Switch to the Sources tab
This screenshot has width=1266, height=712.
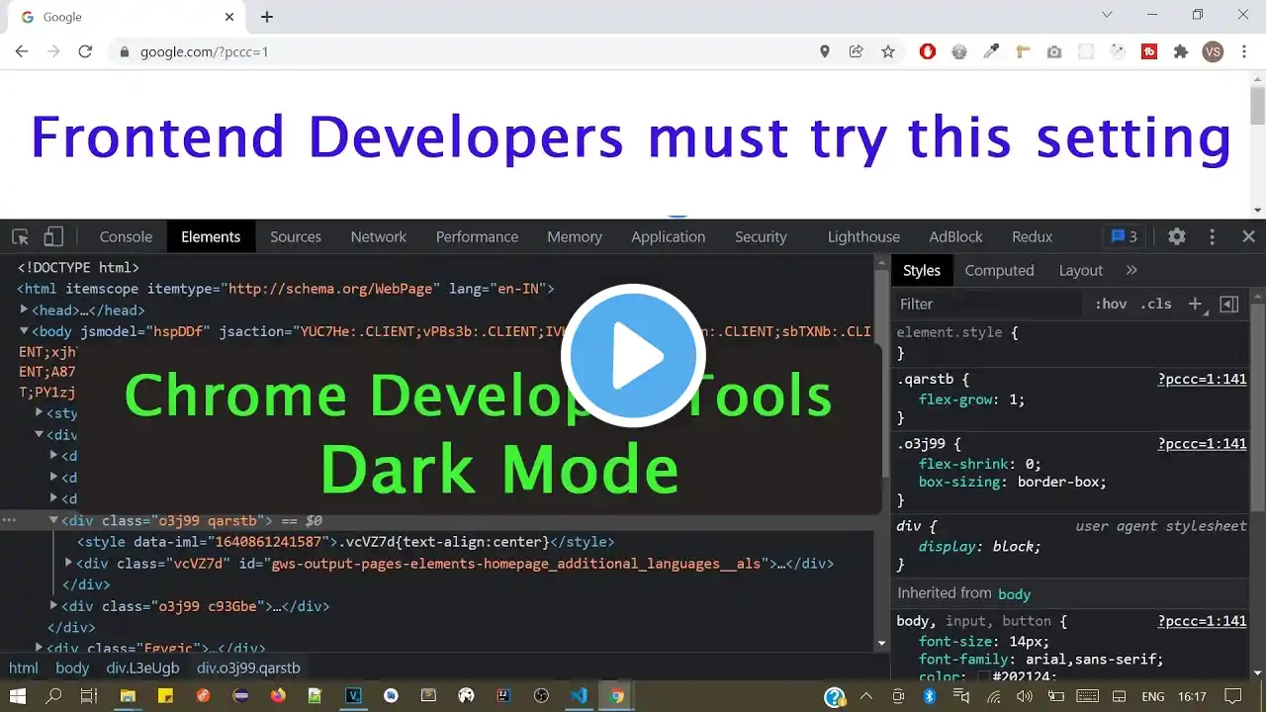click(x=296, y=236)
